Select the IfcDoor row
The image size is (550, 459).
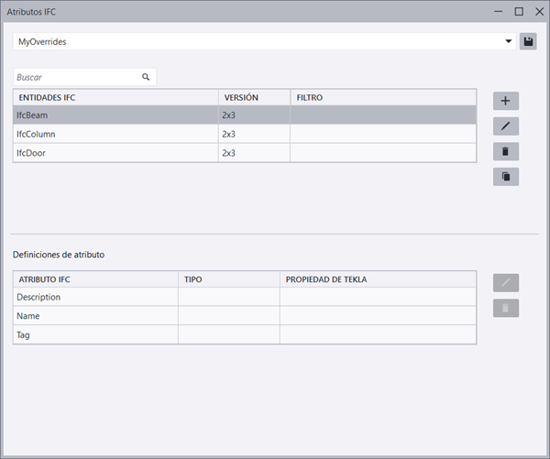[x=245, y=153]
